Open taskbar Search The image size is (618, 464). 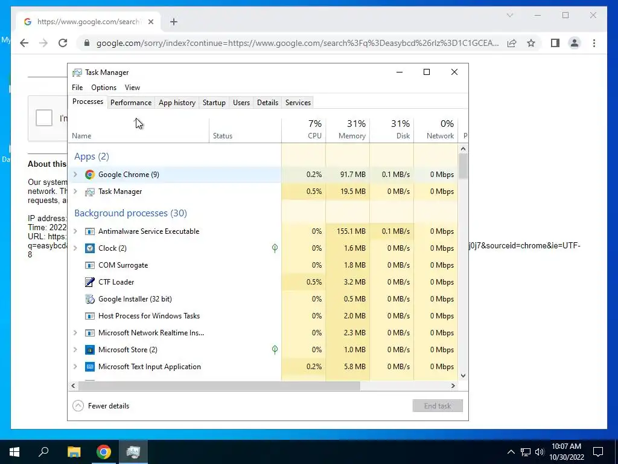(x=43, y=452)
